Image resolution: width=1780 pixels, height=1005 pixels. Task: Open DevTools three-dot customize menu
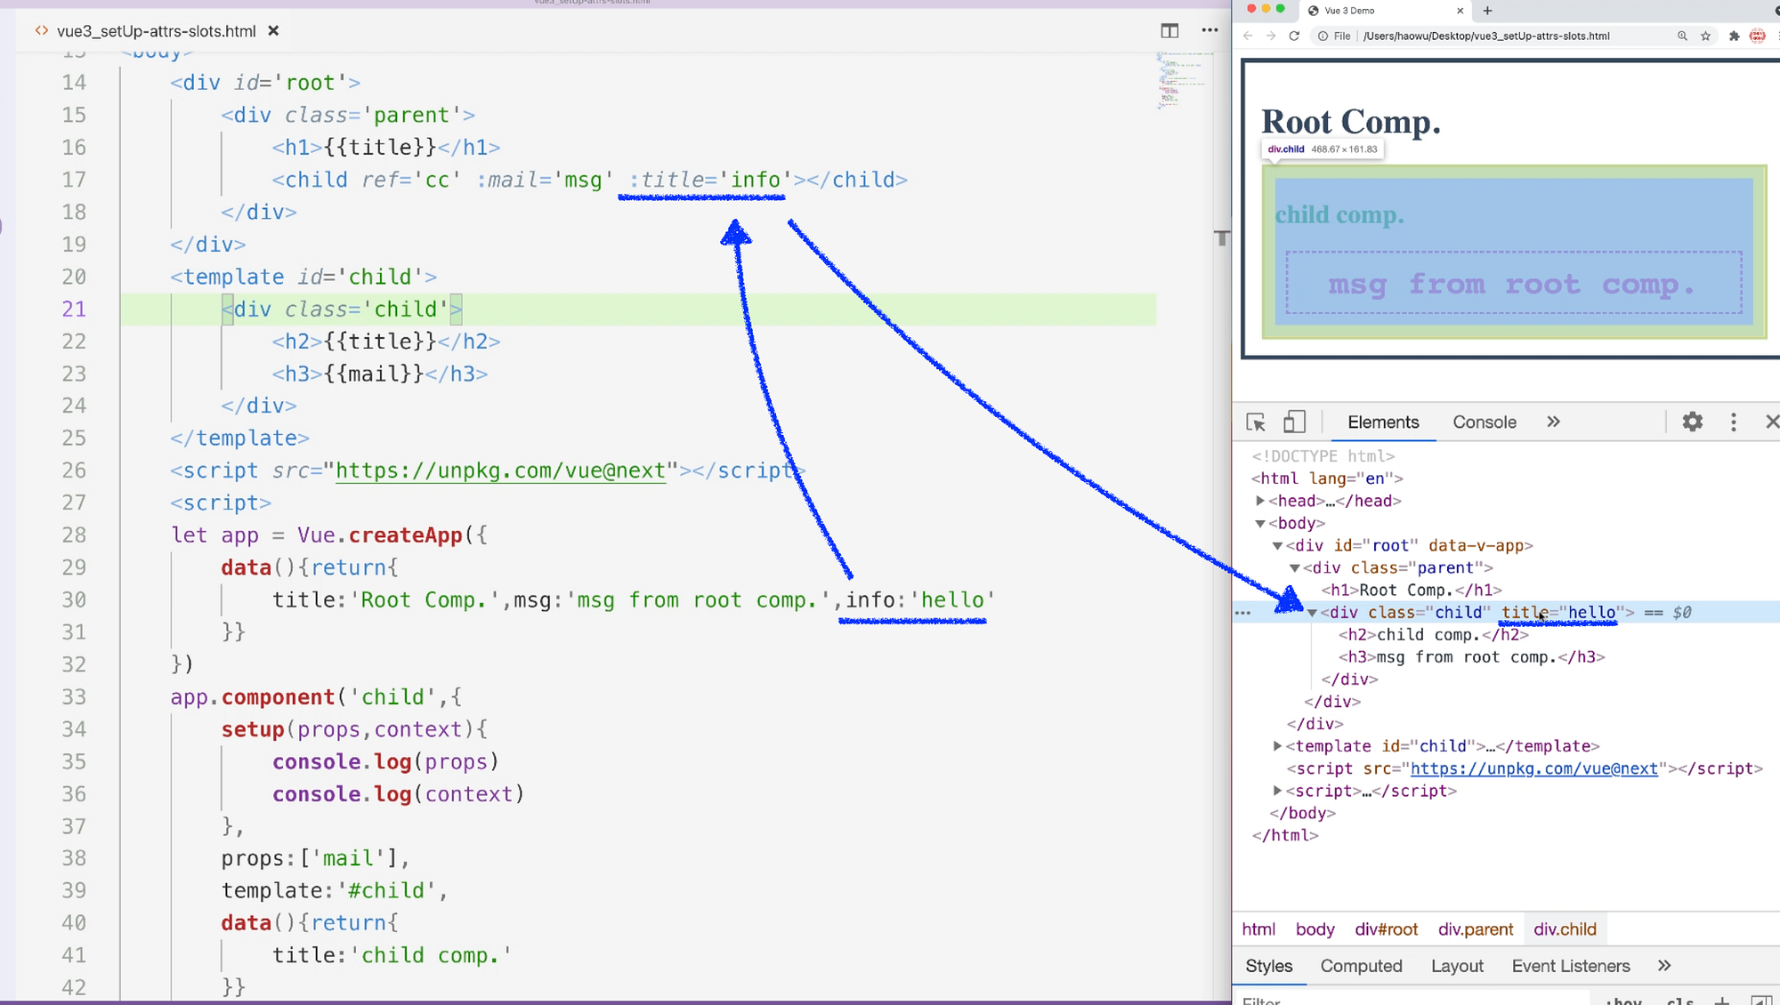[x=1733, y=422]
